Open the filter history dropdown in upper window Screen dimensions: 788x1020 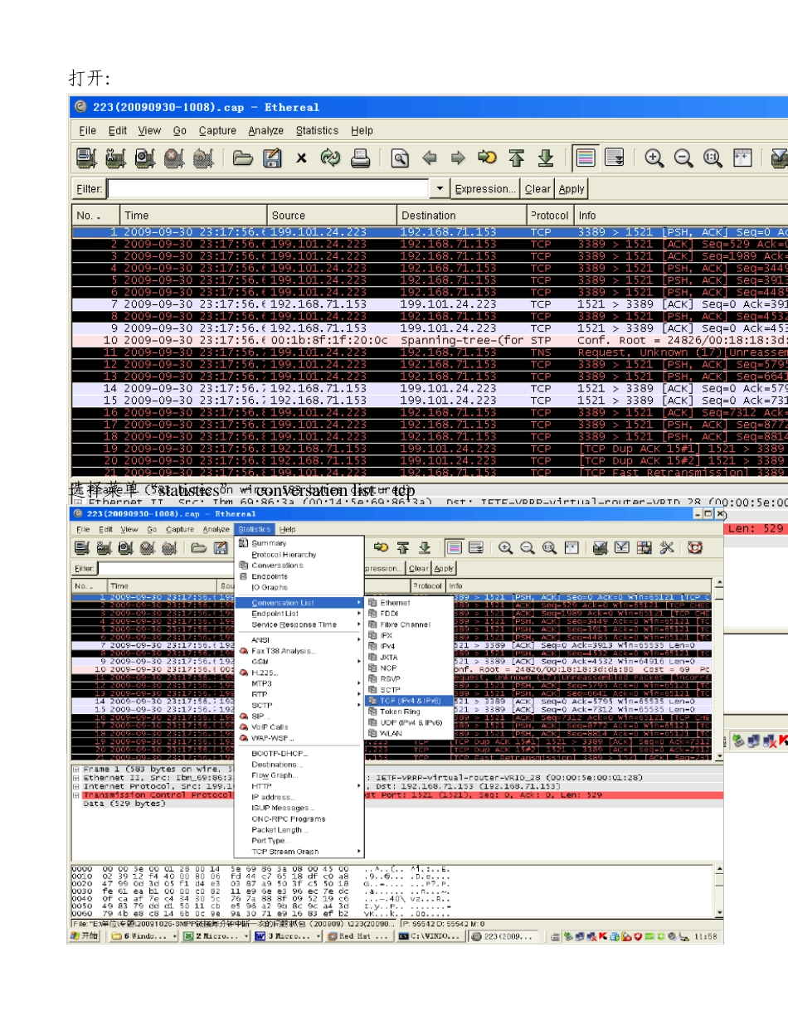[440, 189]
